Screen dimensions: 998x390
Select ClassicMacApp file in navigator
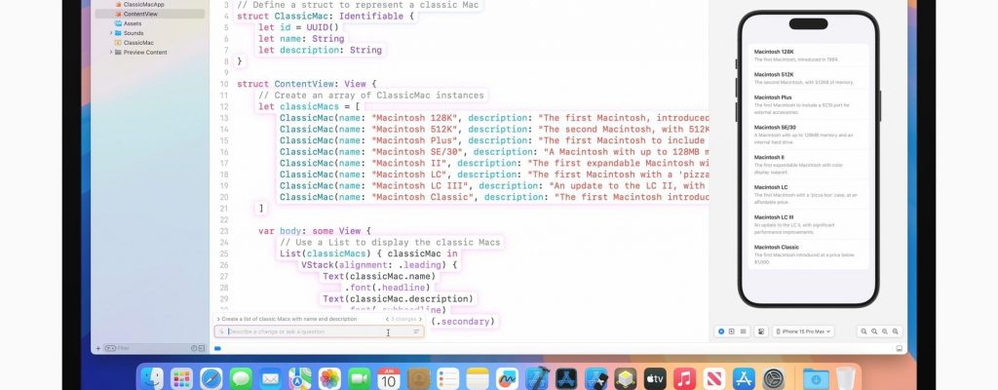click(143, 5)
